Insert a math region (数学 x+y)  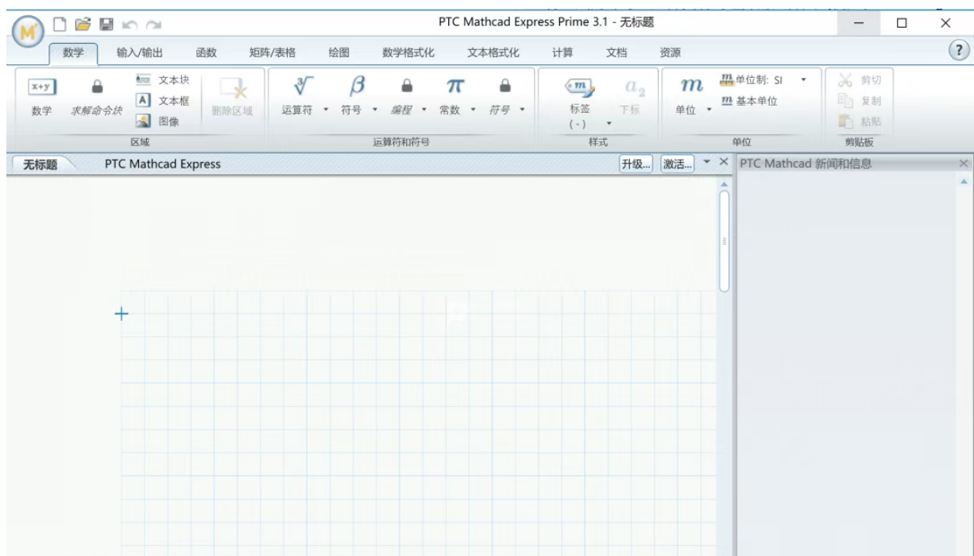(x=42, y=97)
